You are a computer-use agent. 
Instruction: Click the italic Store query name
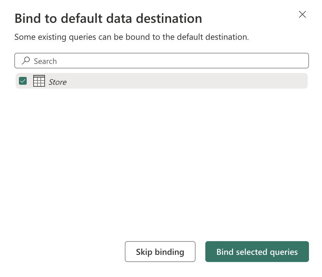(x=57, y=82)
